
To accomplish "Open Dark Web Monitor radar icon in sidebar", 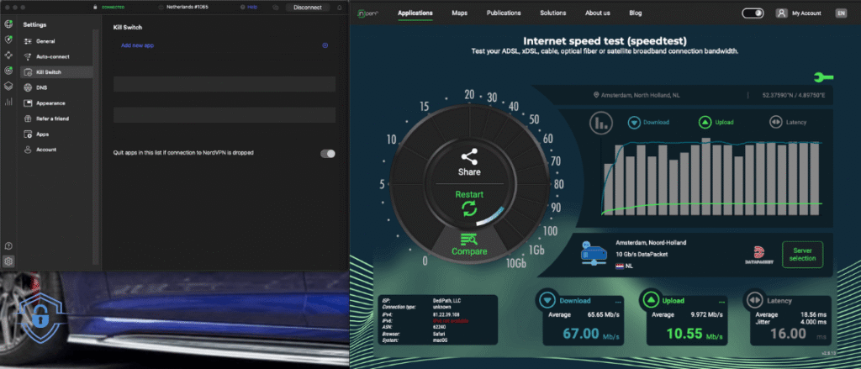I will point(8,71).
